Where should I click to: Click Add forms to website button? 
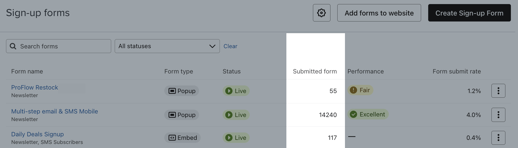379,13
